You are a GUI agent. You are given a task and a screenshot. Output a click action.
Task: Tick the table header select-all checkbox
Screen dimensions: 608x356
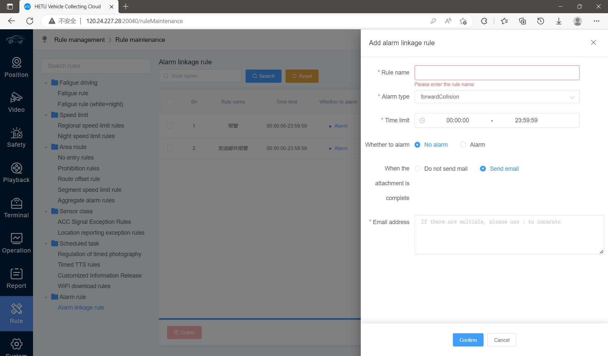point(170,102)
